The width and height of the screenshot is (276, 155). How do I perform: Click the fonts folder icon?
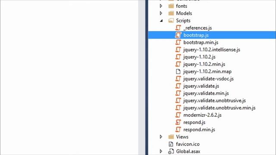(x=171, y=6)
